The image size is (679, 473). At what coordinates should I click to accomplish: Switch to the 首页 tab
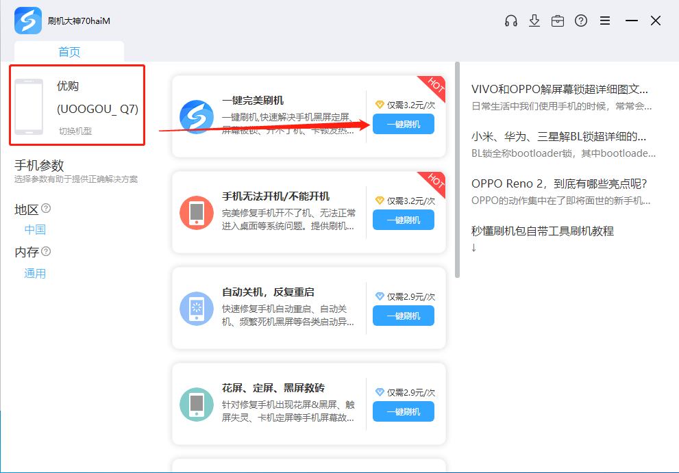tap(69, 52)
